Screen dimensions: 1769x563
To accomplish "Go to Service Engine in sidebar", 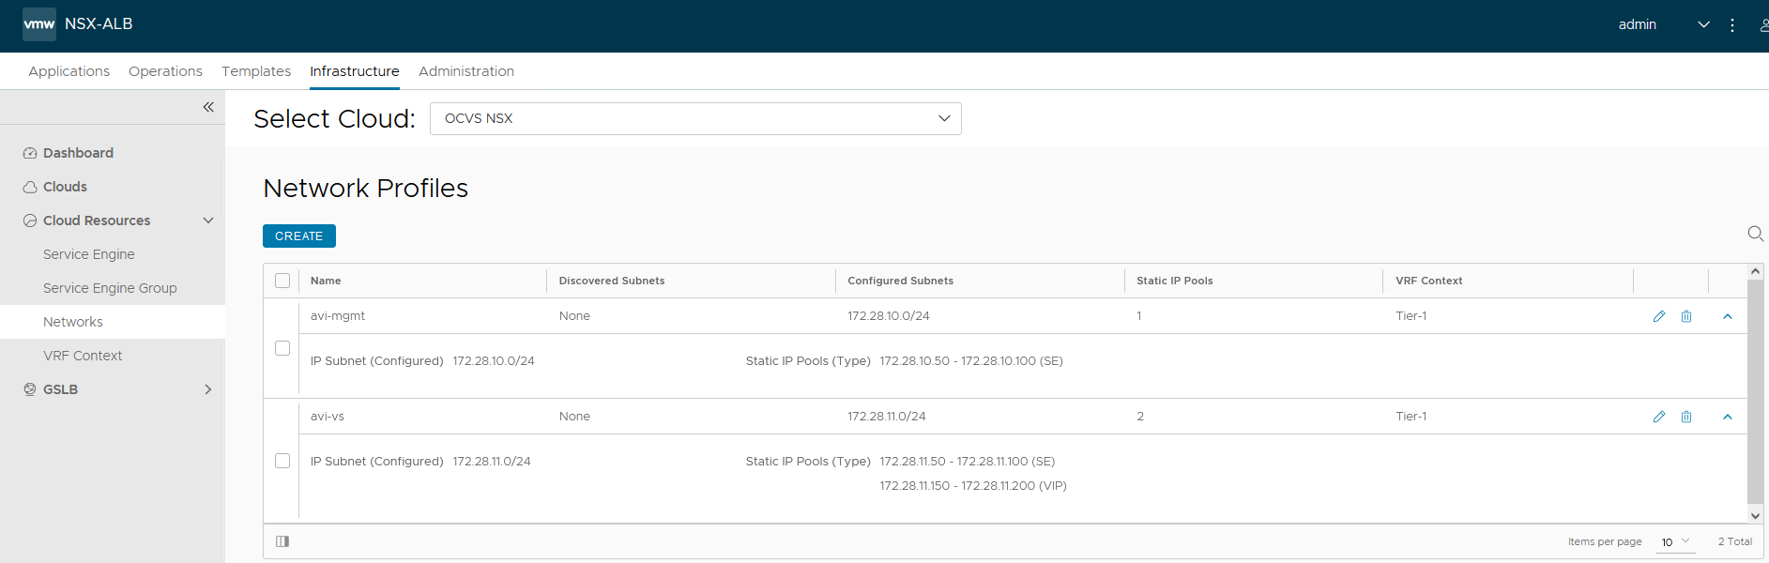I will [89, 254].
